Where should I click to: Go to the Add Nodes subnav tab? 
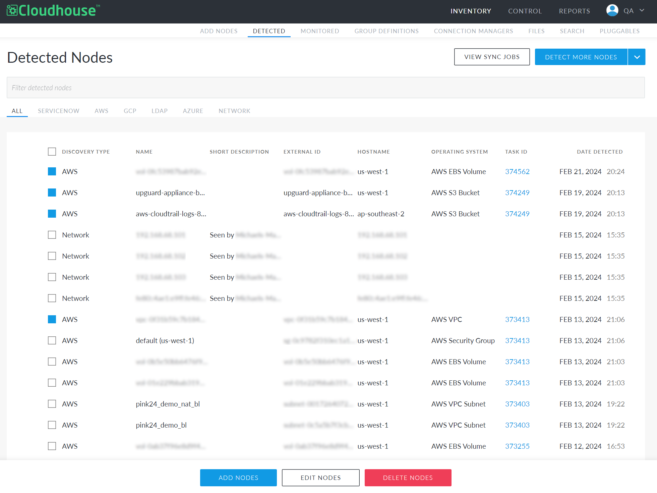pyautogui.click(x=219, y=31)
